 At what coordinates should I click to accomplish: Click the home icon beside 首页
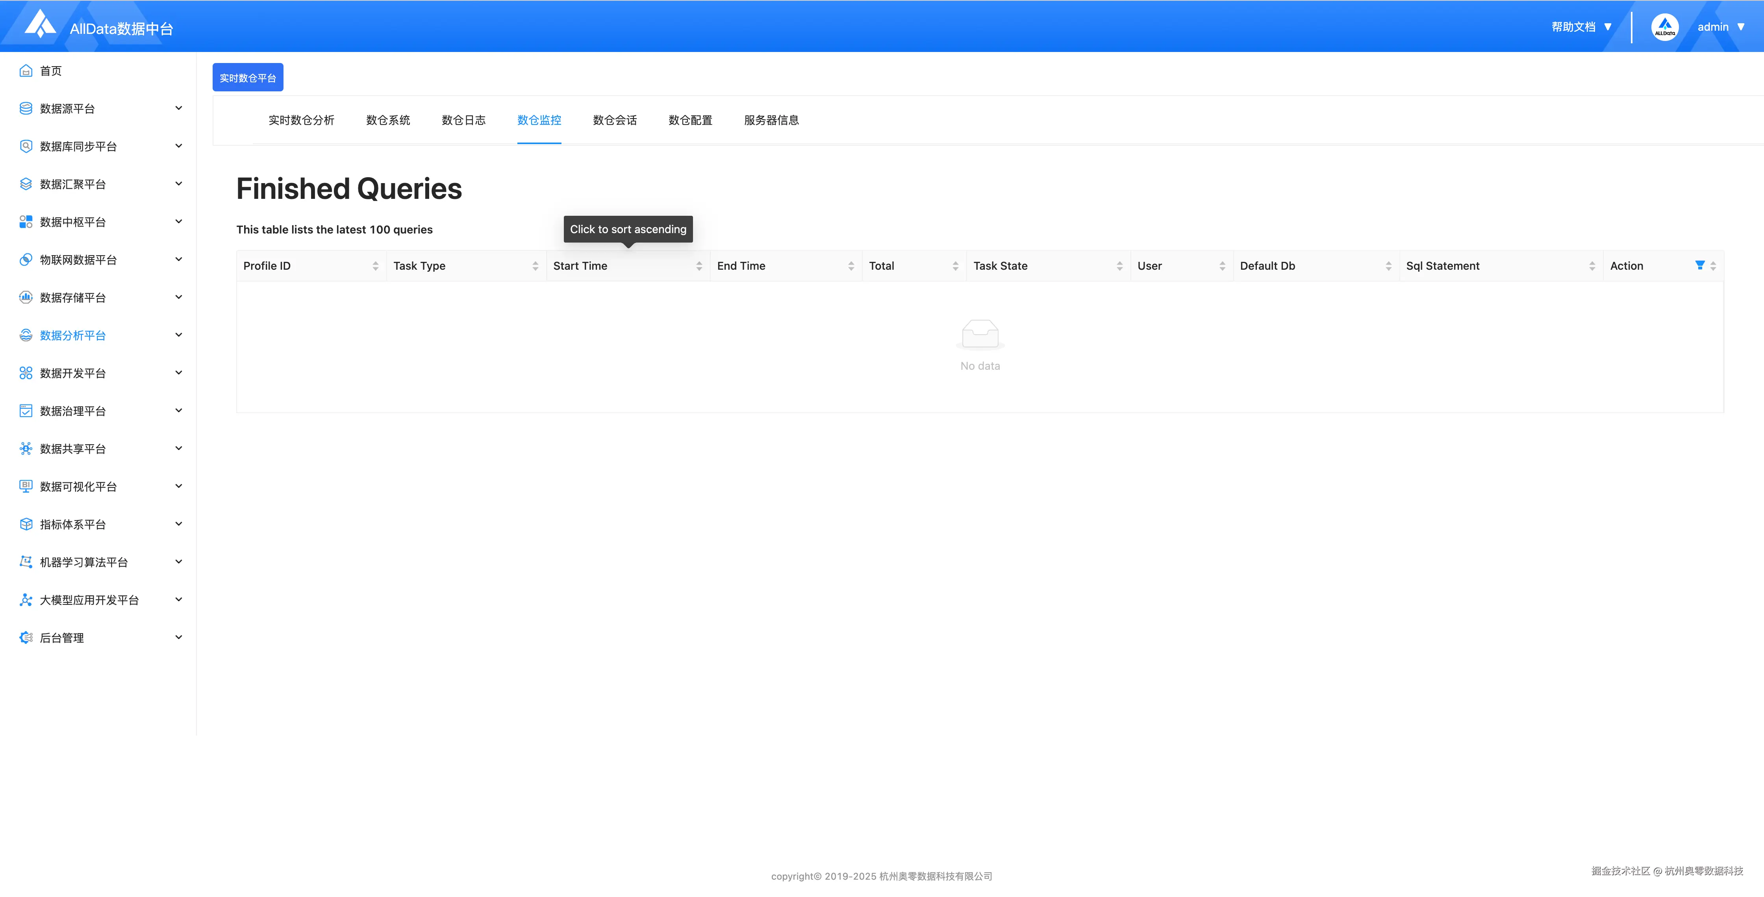coord(26,70)
